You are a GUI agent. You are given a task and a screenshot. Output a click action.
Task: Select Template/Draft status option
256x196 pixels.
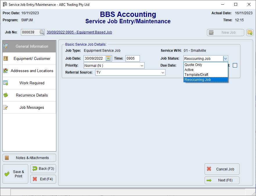tap(196, 75)
